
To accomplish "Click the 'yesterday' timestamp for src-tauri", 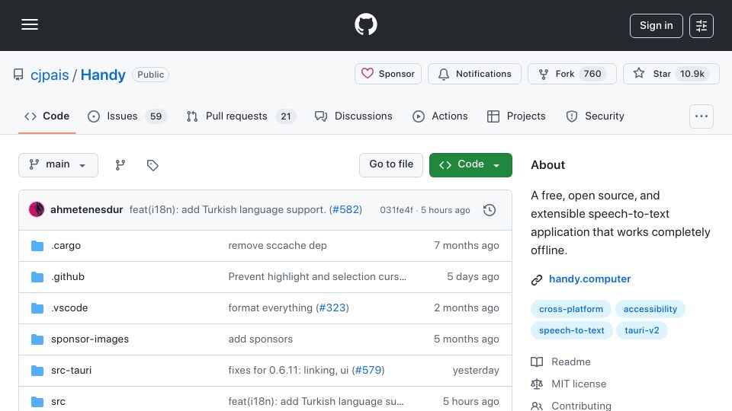I will tap(476, 371).
